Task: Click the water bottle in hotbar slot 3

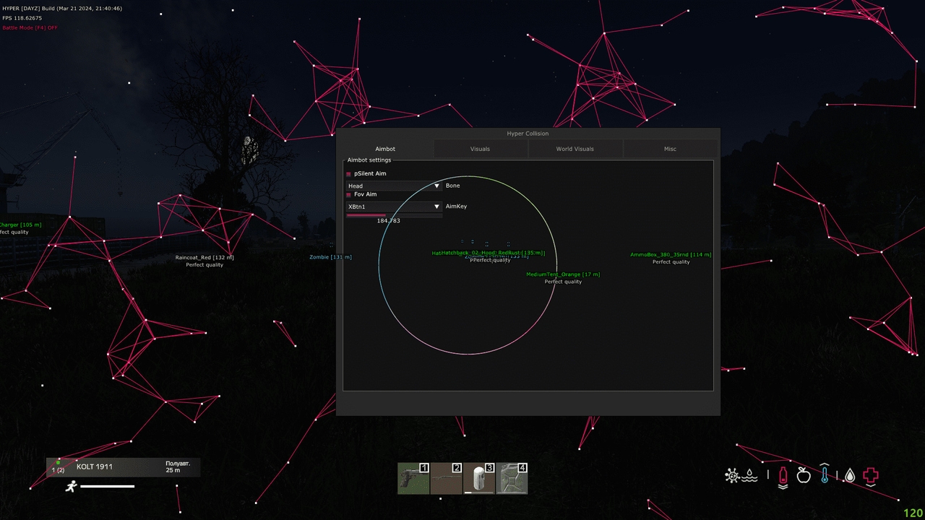Action: (x=479, y=477)
